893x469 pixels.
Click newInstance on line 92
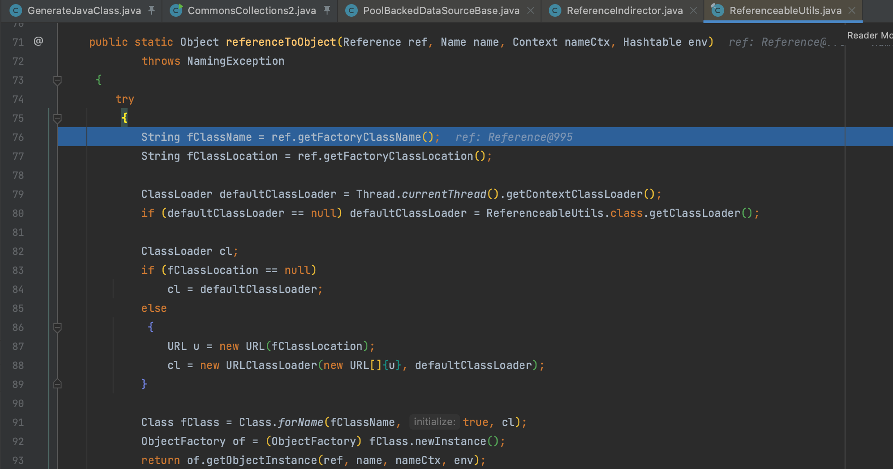click(x=451, y=441)
